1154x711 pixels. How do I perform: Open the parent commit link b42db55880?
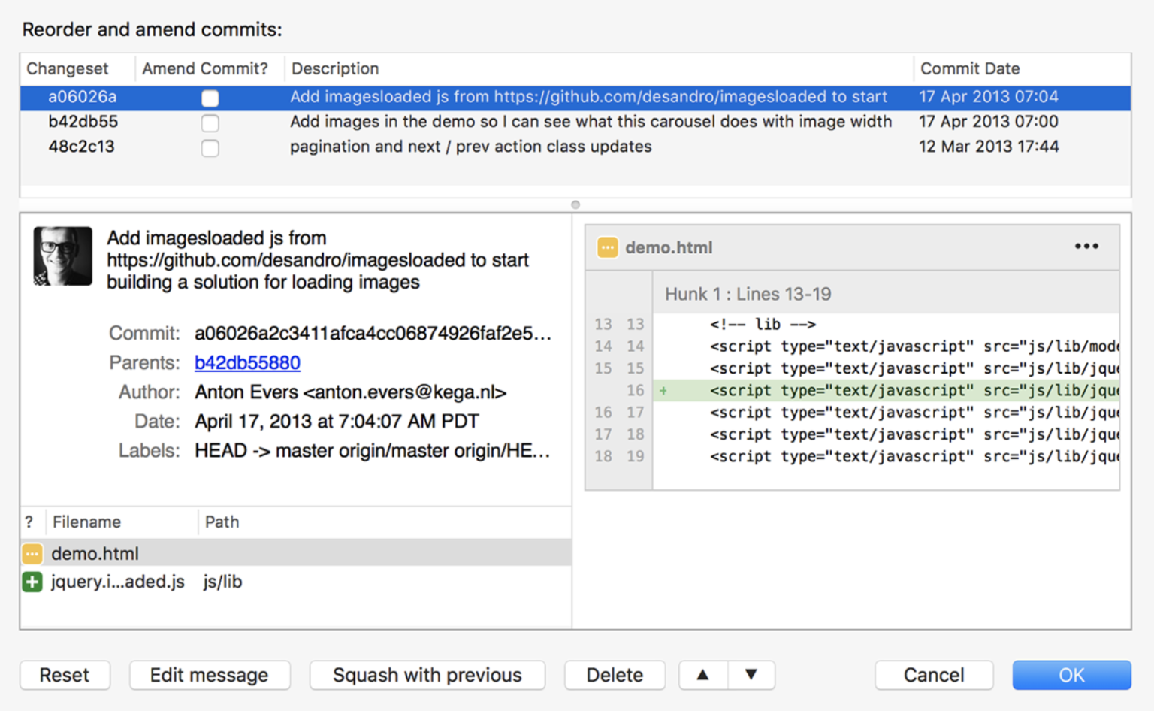pos(247,363)
